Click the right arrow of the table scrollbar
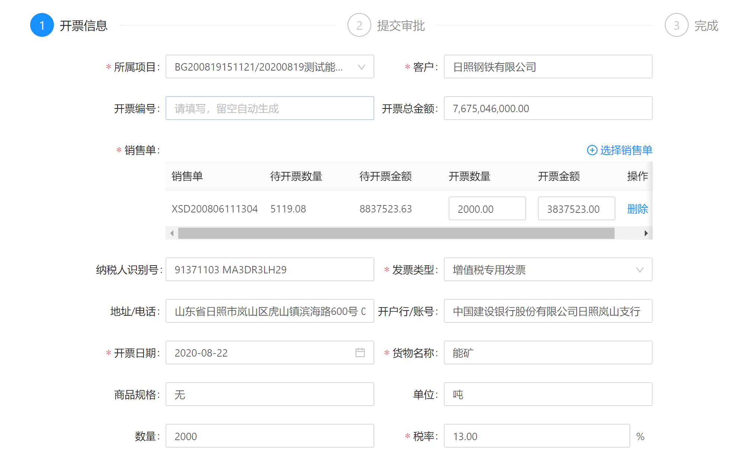This screenshot has width=753, height=458. [x=646, y=233]
